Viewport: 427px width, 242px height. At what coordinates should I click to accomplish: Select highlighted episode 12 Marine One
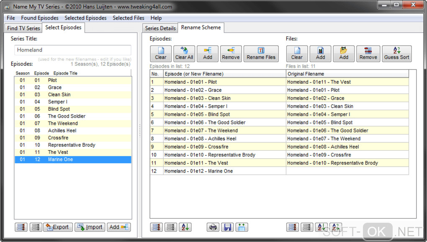73,160
